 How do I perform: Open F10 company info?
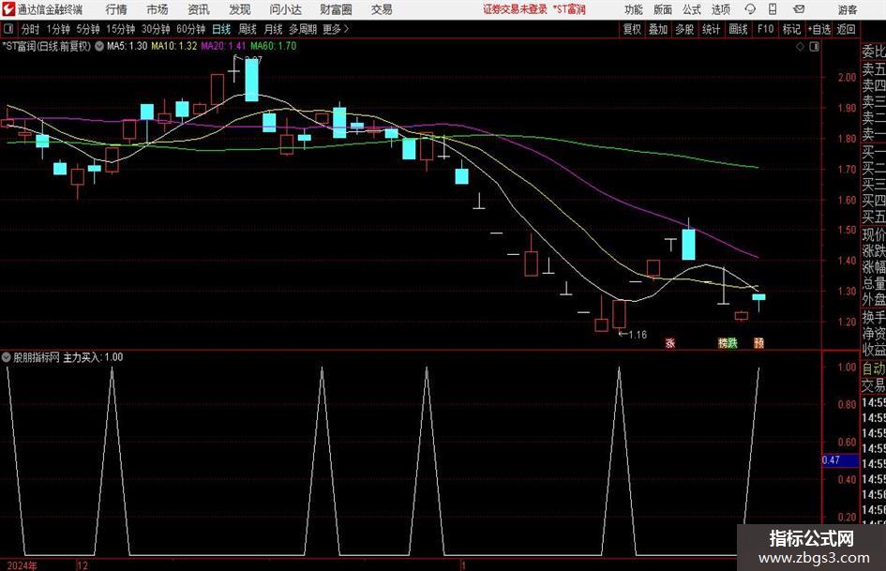765,29
